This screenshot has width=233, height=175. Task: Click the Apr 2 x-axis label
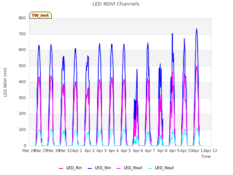[x=90, y=151]
